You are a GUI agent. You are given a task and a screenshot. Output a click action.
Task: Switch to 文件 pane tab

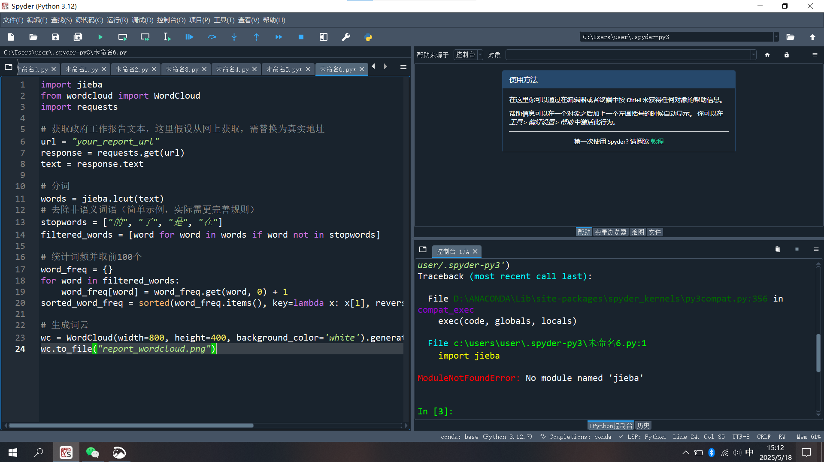[x=654, y=232]
